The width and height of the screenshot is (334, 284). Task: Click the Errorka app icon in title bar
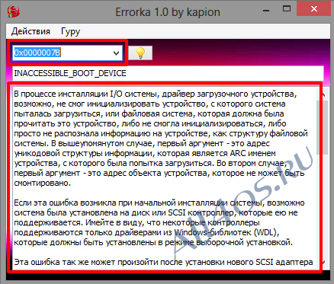(13, 11)
